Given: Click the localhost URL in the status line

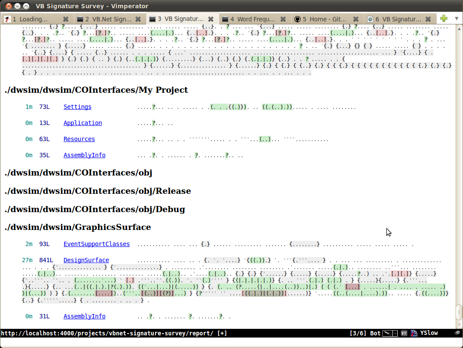Looking at the screenshot, I should [x=107, y=333].
